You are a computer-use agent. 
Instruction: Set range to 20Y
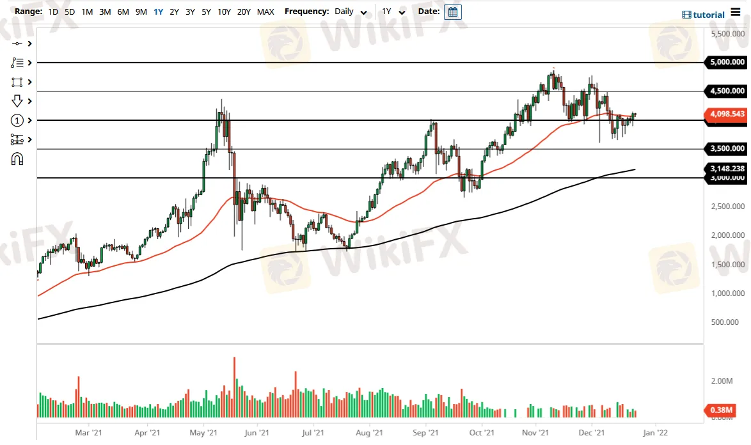click(244, 12)
